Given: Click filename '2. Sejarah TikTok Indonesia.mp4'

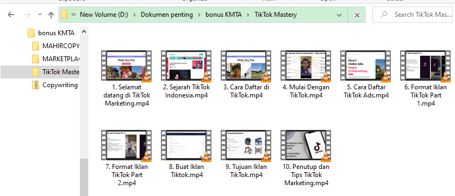Looking at the screenshot, I should (x=186, y=92).
